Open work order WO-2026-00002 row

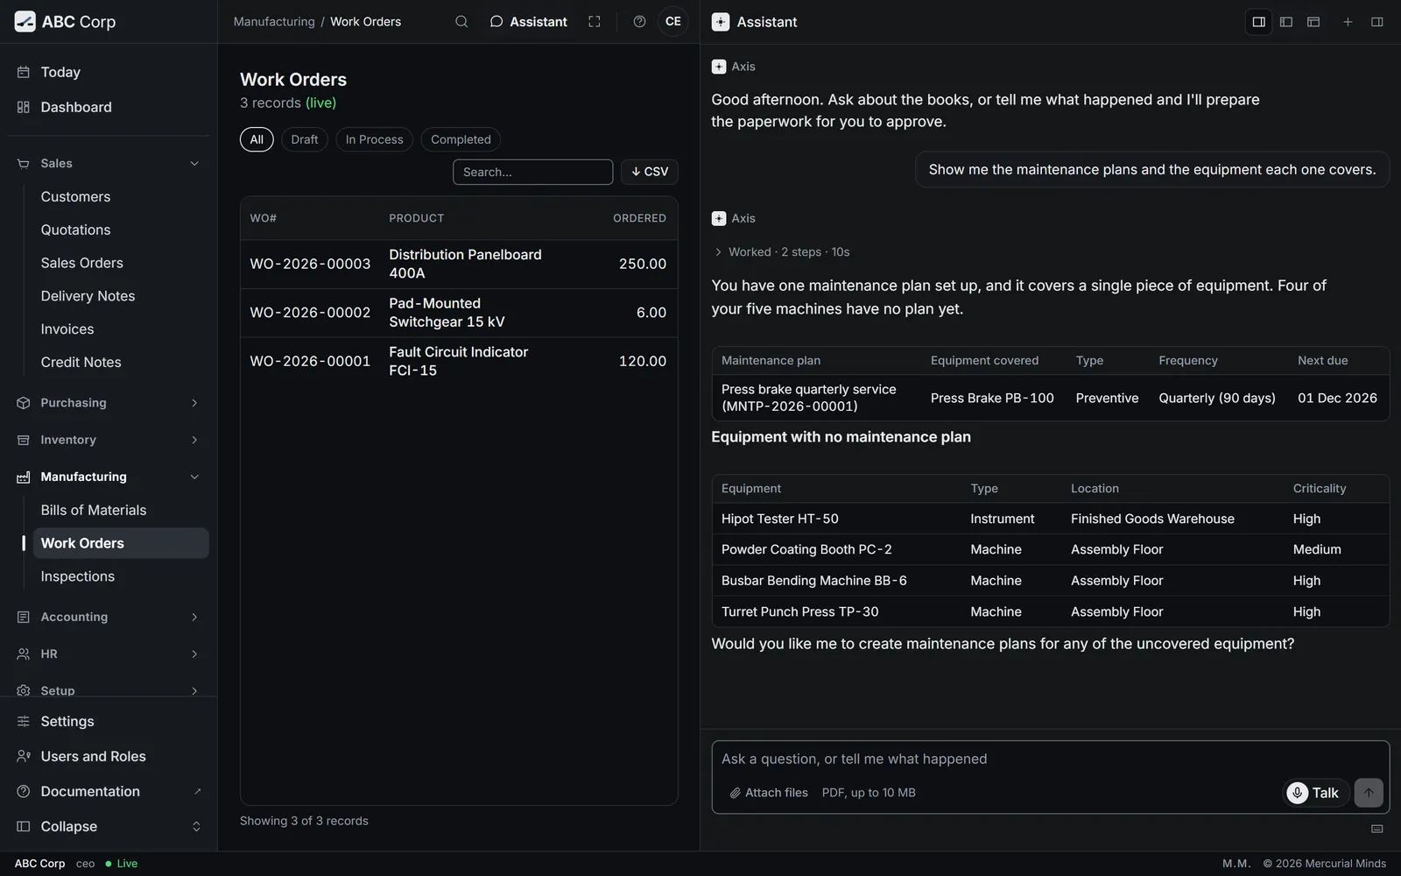coord(459,313)
